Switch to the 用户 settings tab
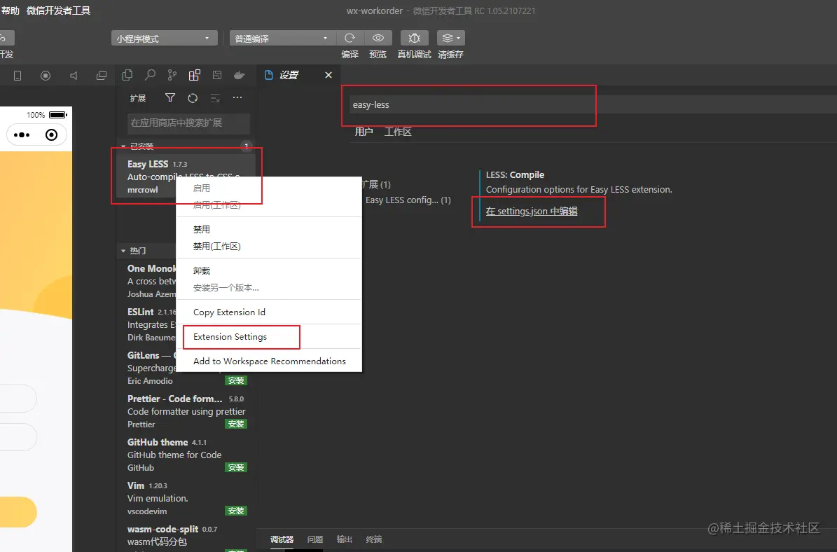Image resolution: width=837 pixels, height=552 pixels. tap(364, 132)
